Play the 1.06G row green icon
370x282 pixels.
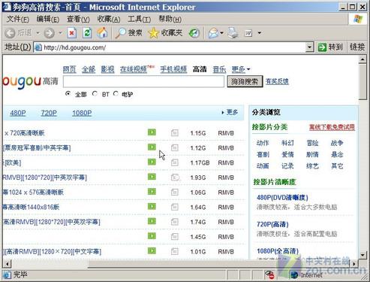[152, 192]
